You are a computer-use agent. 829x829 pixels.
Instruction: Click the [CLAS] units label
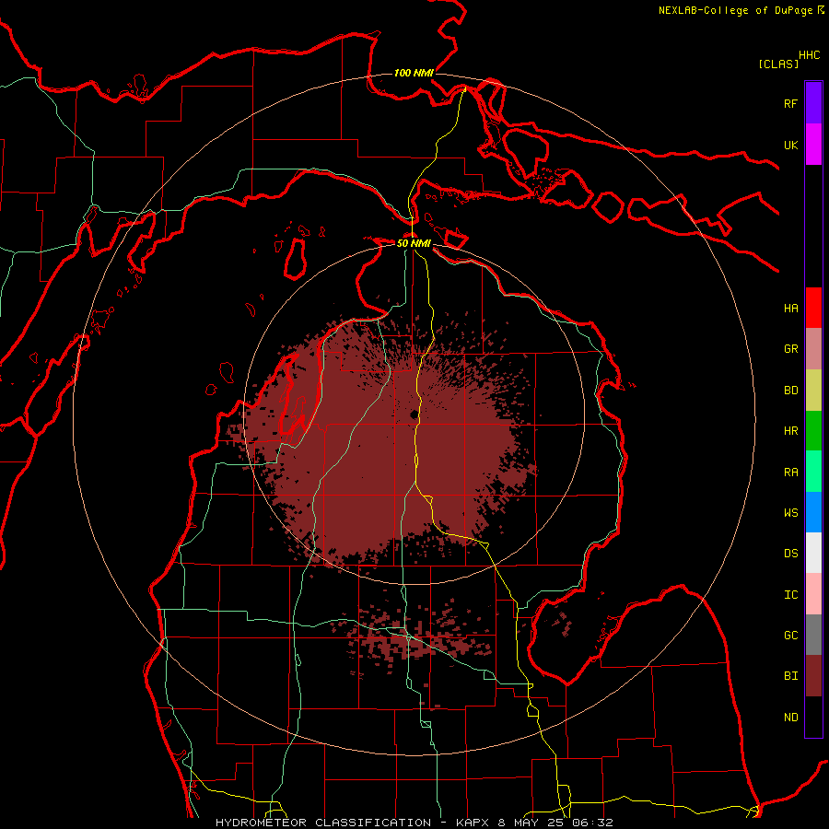778,64
